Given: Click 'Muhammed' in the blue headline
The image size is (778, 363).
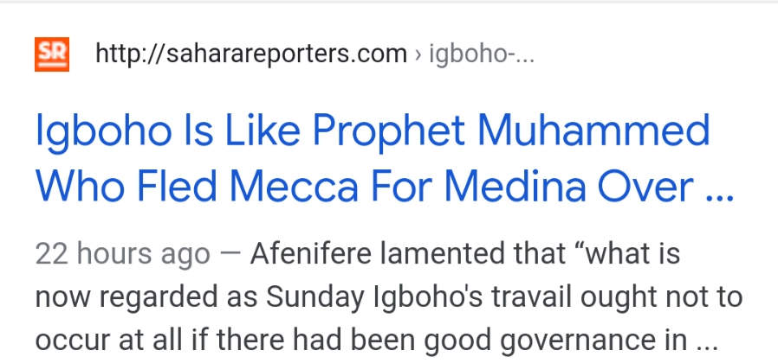Looking at the screenshot, I should click(594, 132).
